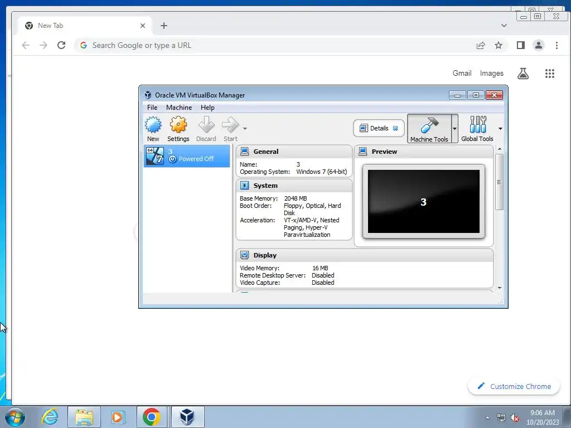Click the Search Labs flask icon
This screenshot has width=571, height=428.
pyautogui.click(x=523, y=74)
